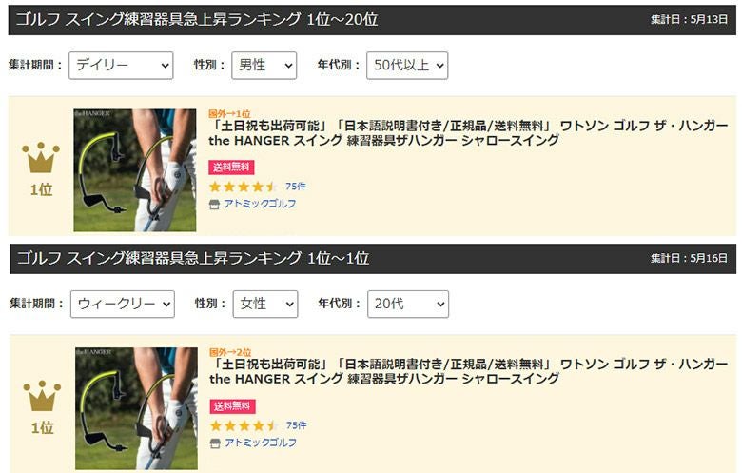Viewport: 742px width, 473px height.
Task: Click 送料無料 badge in the second listing
Action: coord(232,406)
